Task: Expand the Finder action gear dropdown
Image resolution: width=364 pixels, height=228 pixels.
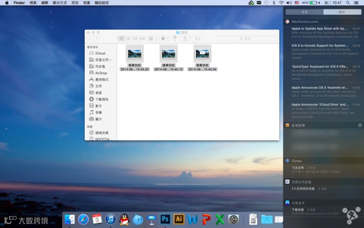Action: click(x=164, y=38)
